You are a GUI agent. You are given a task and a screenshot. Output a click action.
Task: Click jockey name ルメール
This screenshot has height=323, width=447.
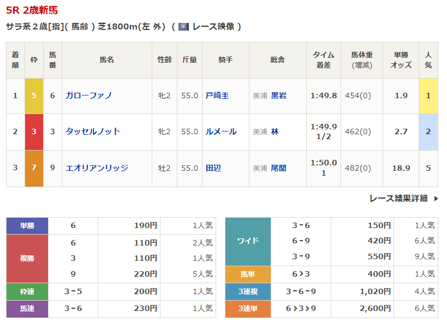(220, 131)
